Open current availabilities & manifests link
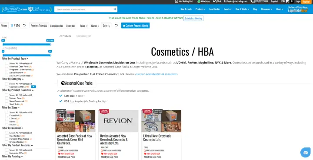 point(156,74)
